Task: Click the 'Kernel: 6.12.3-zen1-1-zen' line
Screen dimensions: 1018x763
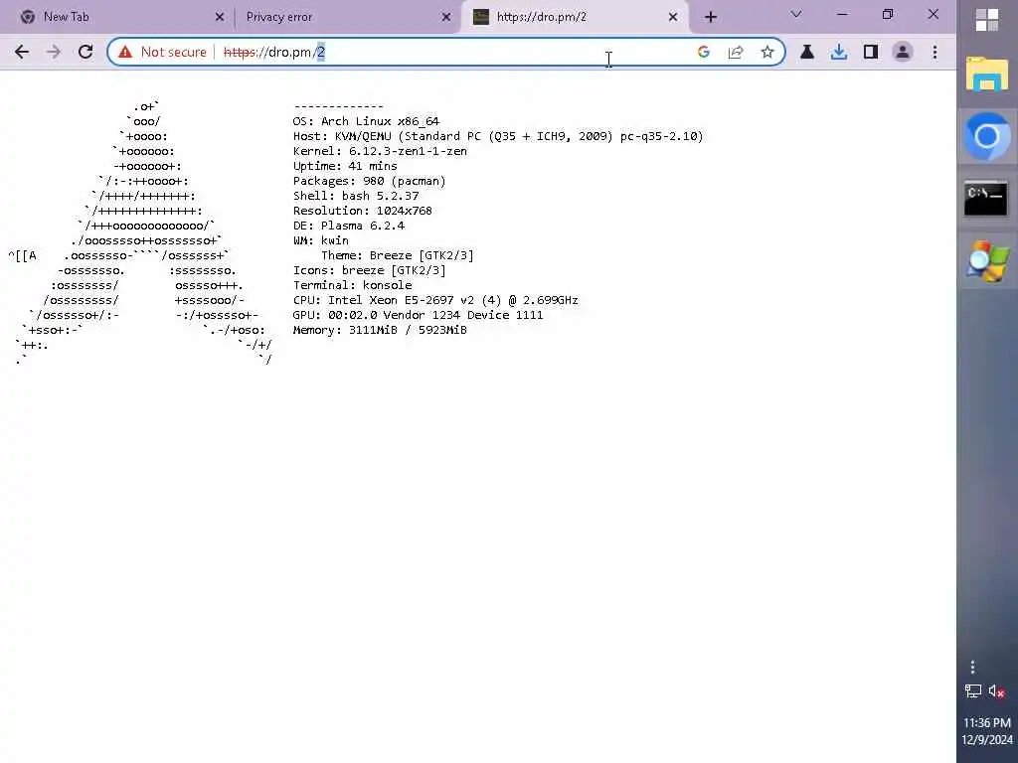Action: (x=380, y=151)
